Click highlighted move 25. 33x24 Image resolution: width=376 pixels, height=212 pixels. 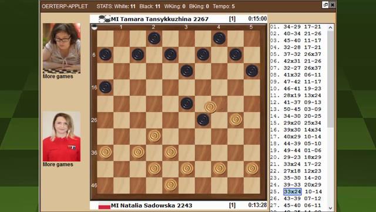tap(293, 191)
